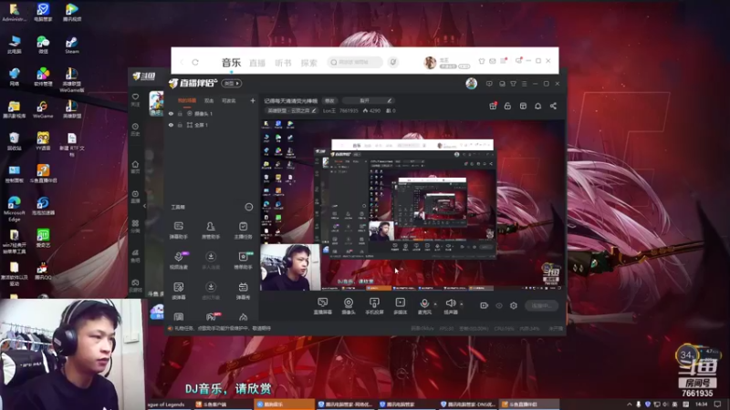
Task: Switch to second scene tab
Action: 209,100
